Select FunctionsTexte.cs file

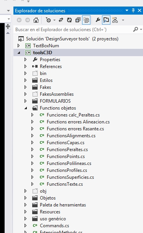[x=65, y=184]
